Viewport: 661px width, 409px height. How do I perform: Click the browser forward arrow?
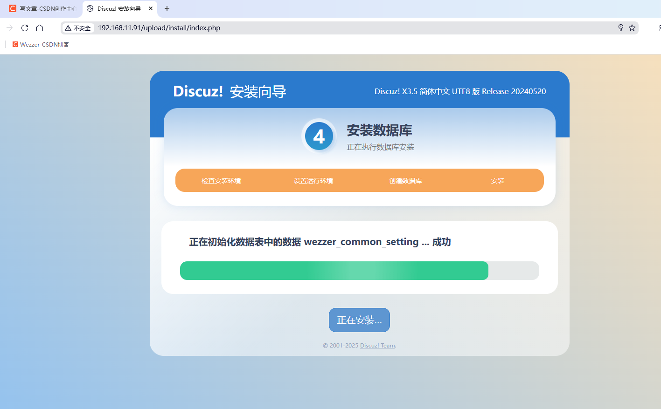(x=9, y=28)
